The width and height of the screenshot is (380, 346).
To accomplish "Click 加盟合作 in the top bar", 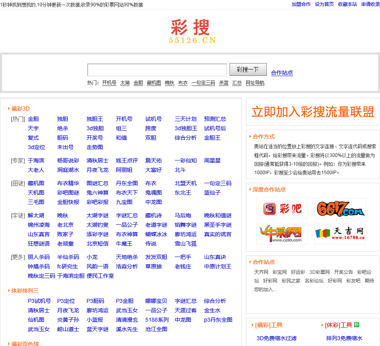I will tap(301, 4).
